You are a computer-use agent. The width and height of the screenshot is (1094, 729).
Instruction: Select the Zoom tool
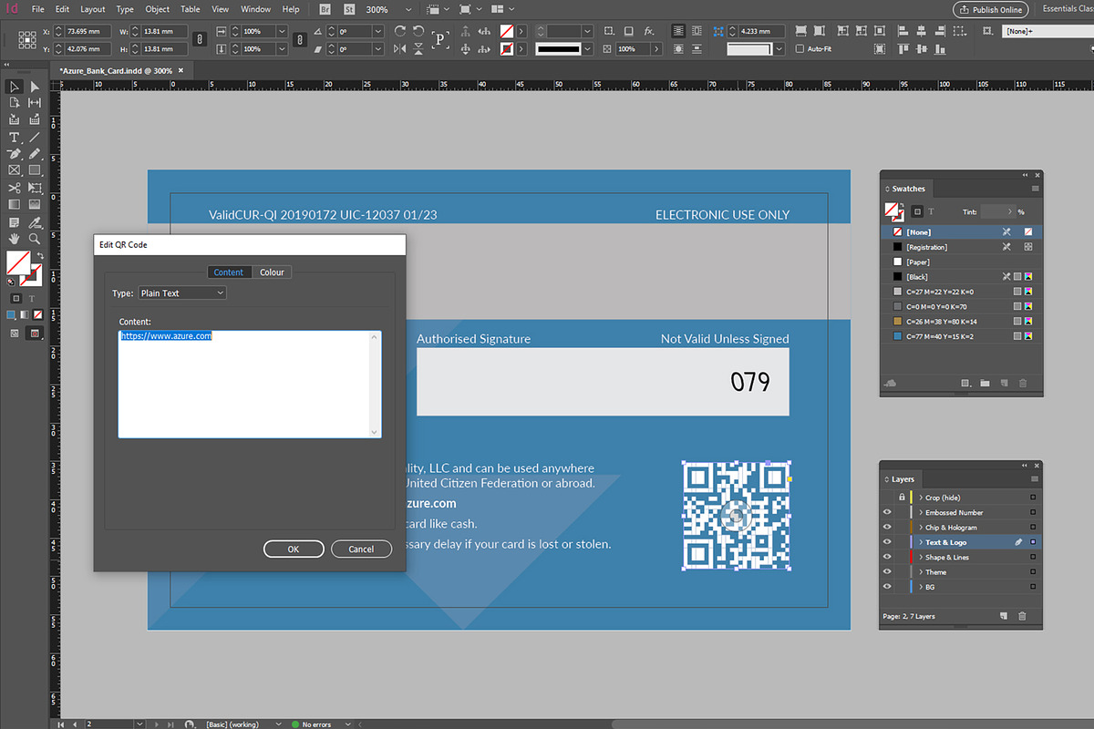(35, 239)
